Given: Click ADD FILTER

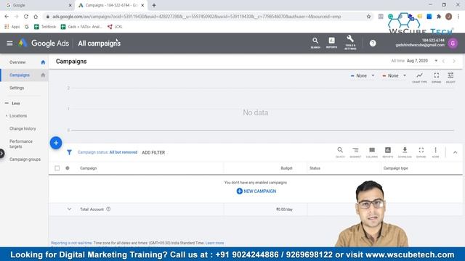Looking at the screenshot, I should (x=153, y=152).
